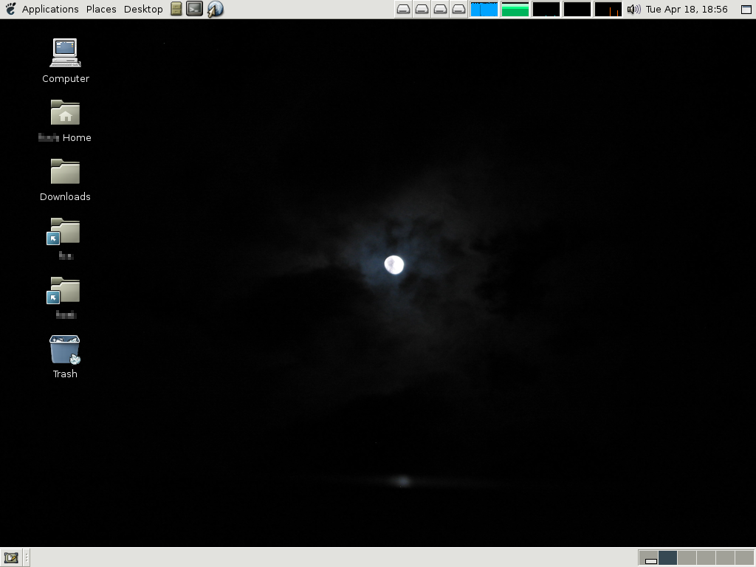Open the volume control speaker icon
Image resolution: width=756 pixels, height=567 pixels.
(633, 9)
